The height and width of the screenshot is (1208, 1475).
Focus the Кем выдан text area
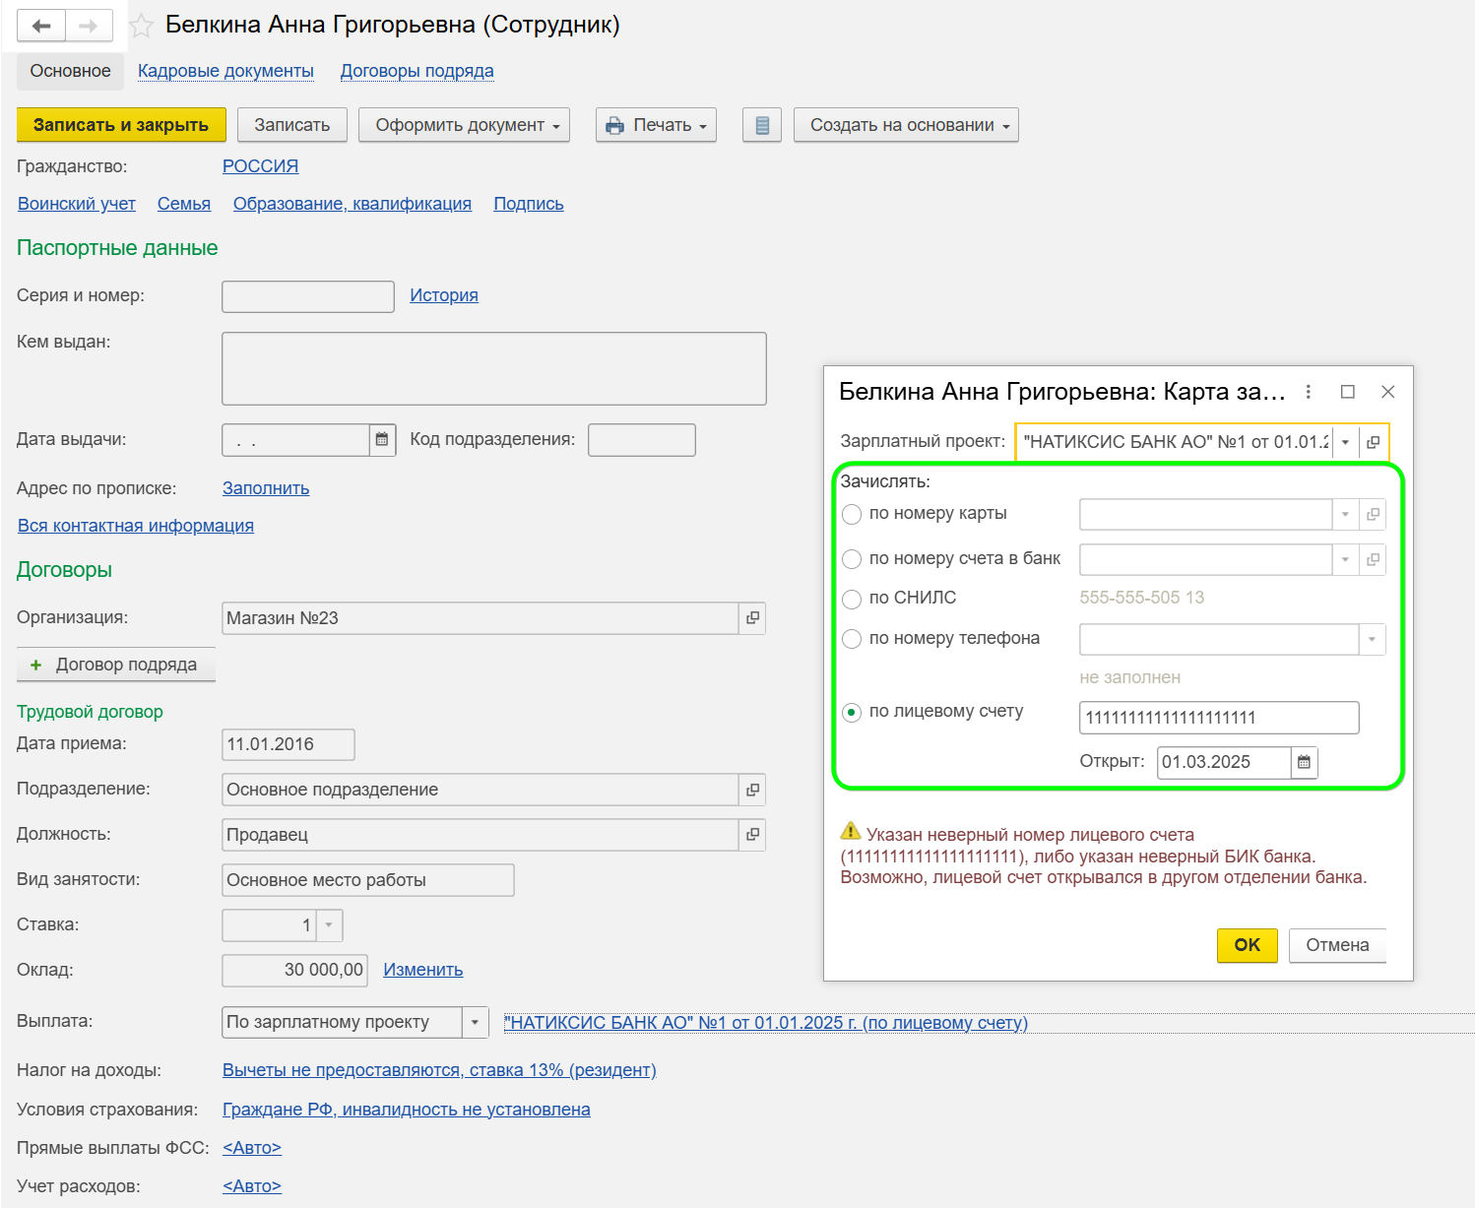(x=494, y=368)
